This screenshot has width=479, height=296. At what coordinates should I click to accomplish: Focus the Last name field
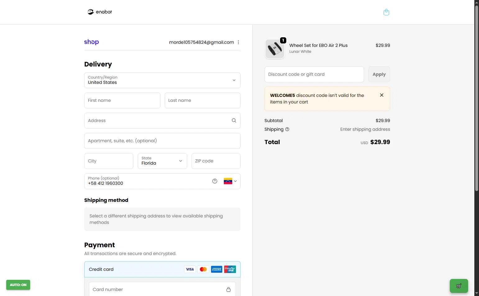pos(203,100)
